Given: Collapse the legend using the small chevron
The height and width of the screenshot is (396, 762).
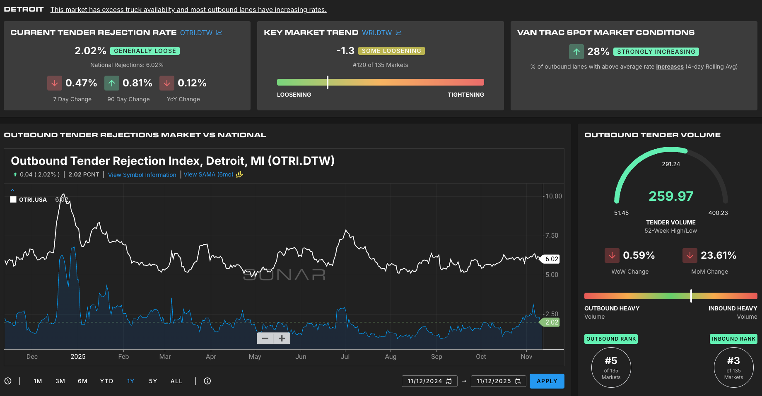Looking at the screenshot, I should pos(12,190).
